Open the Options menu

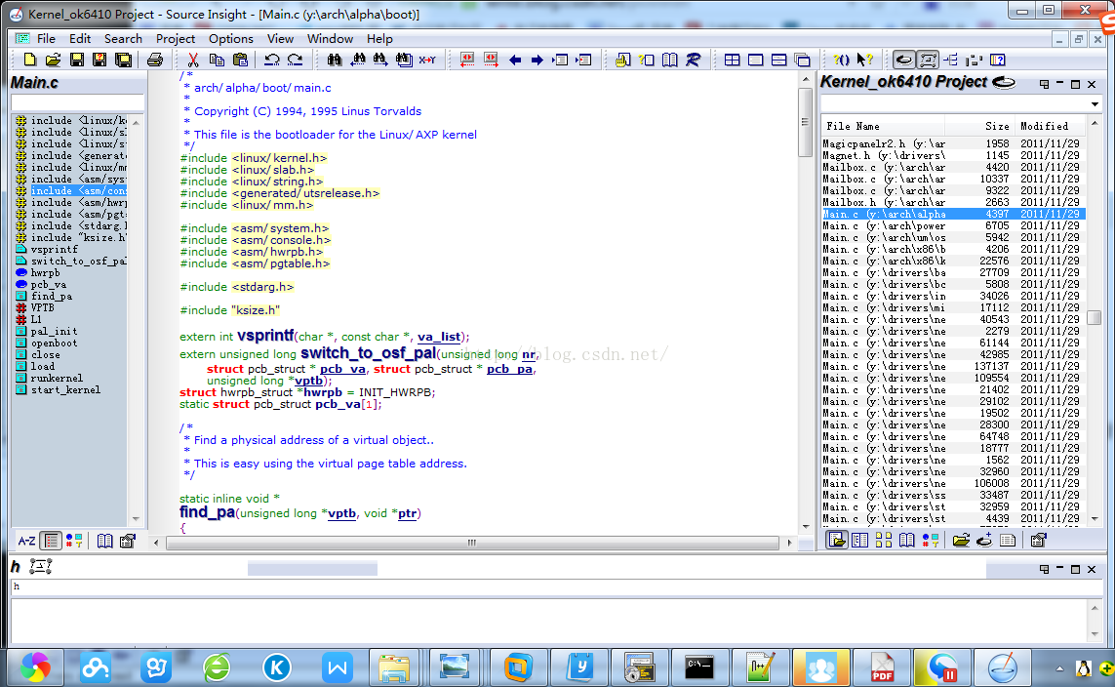point(230,38)
